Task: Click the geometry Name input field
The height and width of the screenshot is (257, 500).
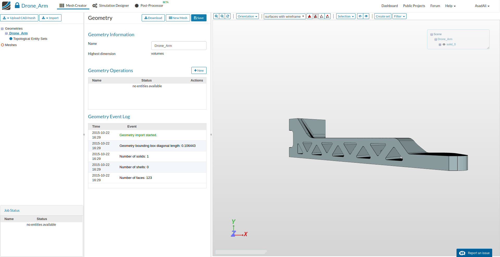Action: pyautogui.click(x=179, y=46)
